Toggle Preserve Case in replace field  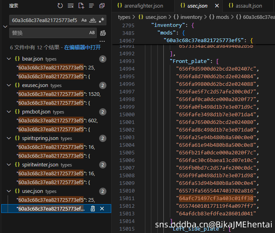click(92, 33)
